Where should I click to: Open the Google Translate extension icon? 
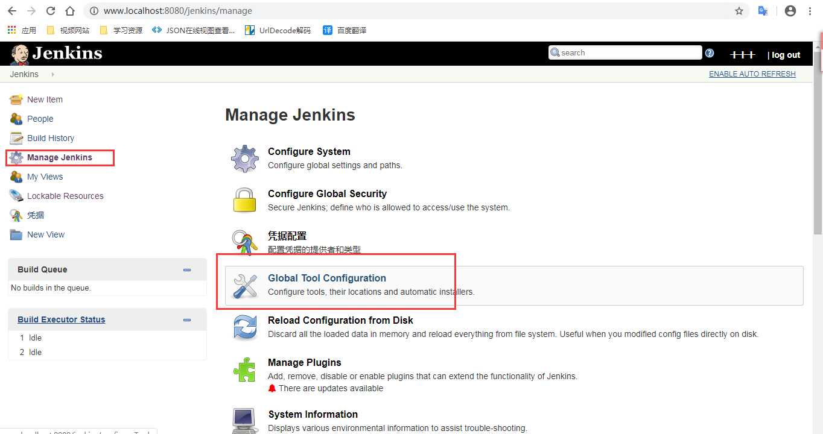coord(763,11)
